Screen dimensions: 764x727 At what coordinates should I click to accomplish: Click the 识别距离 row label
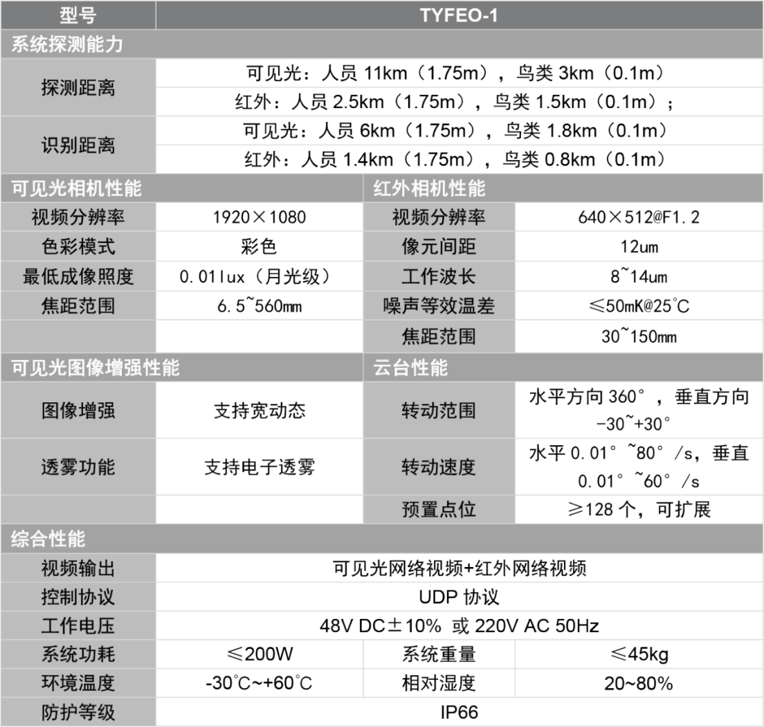click(x=78, y=145)
